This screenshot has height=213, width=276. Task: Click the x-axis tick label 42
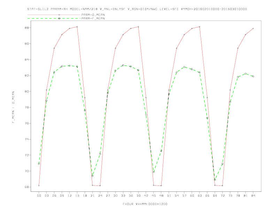(146, 196)
